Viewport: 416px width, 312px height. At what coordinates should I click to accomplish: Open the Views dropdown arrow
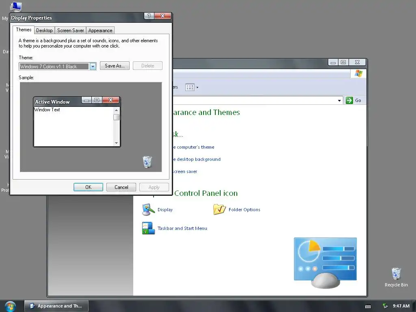coord(197,87)
